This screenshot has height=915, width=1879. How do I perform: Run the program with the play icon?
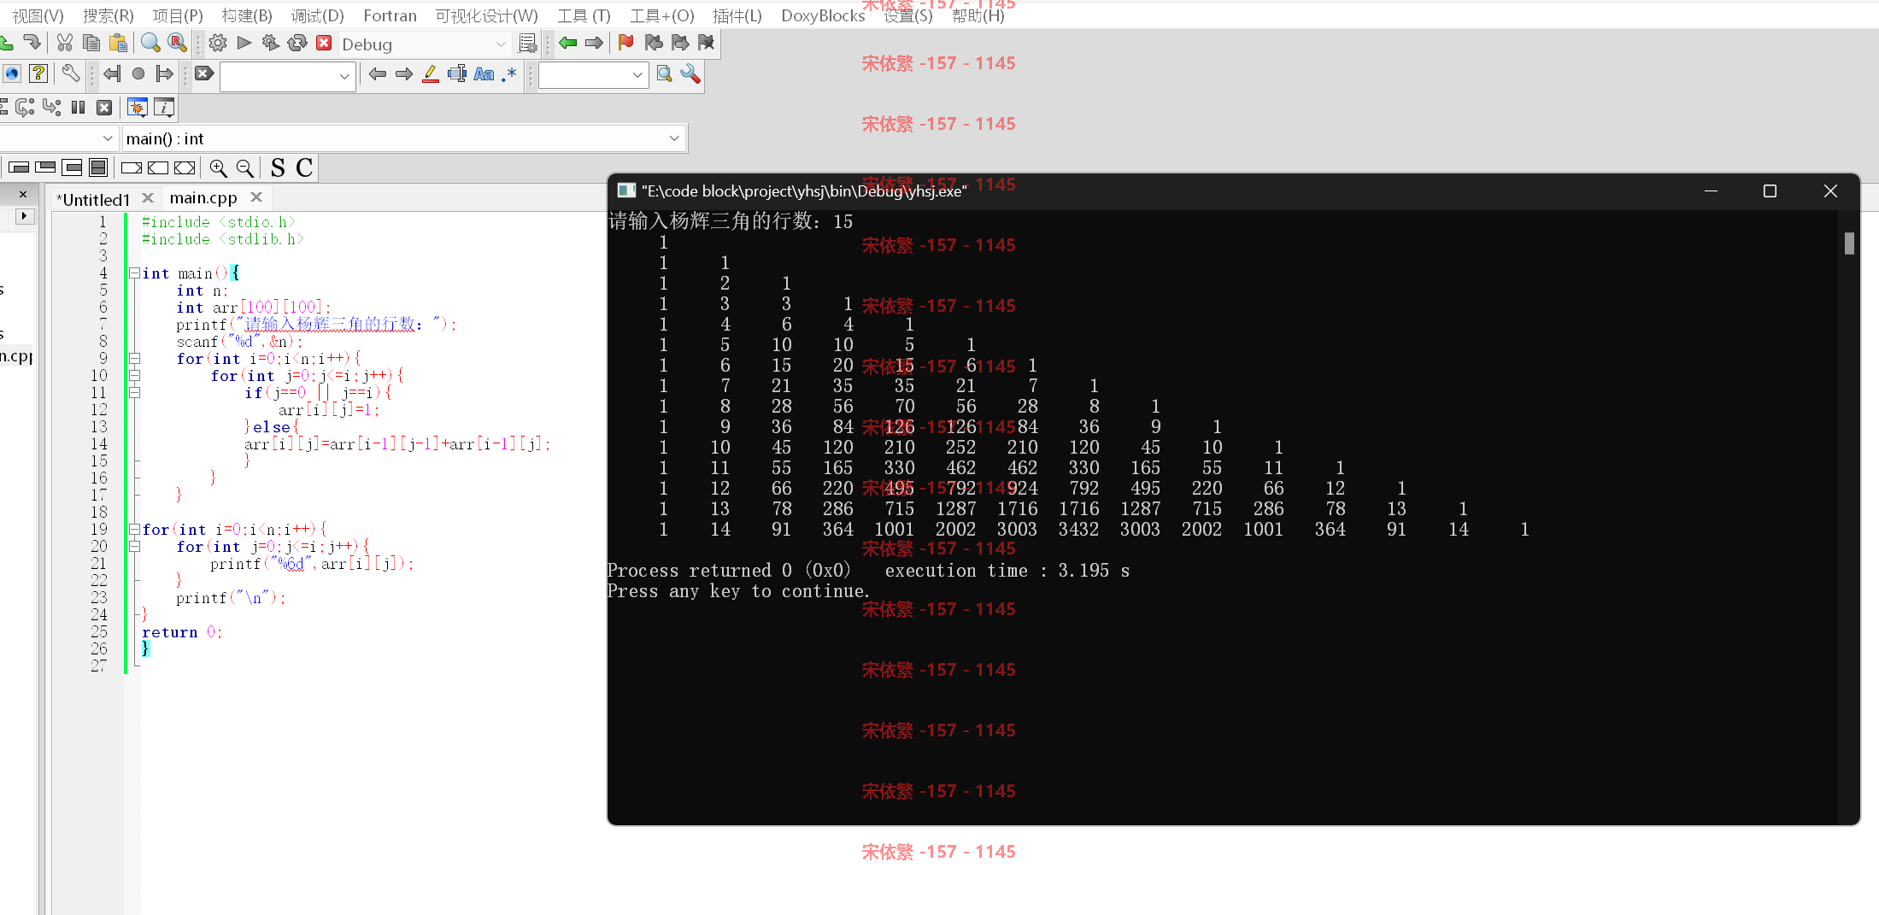[244, 43]
